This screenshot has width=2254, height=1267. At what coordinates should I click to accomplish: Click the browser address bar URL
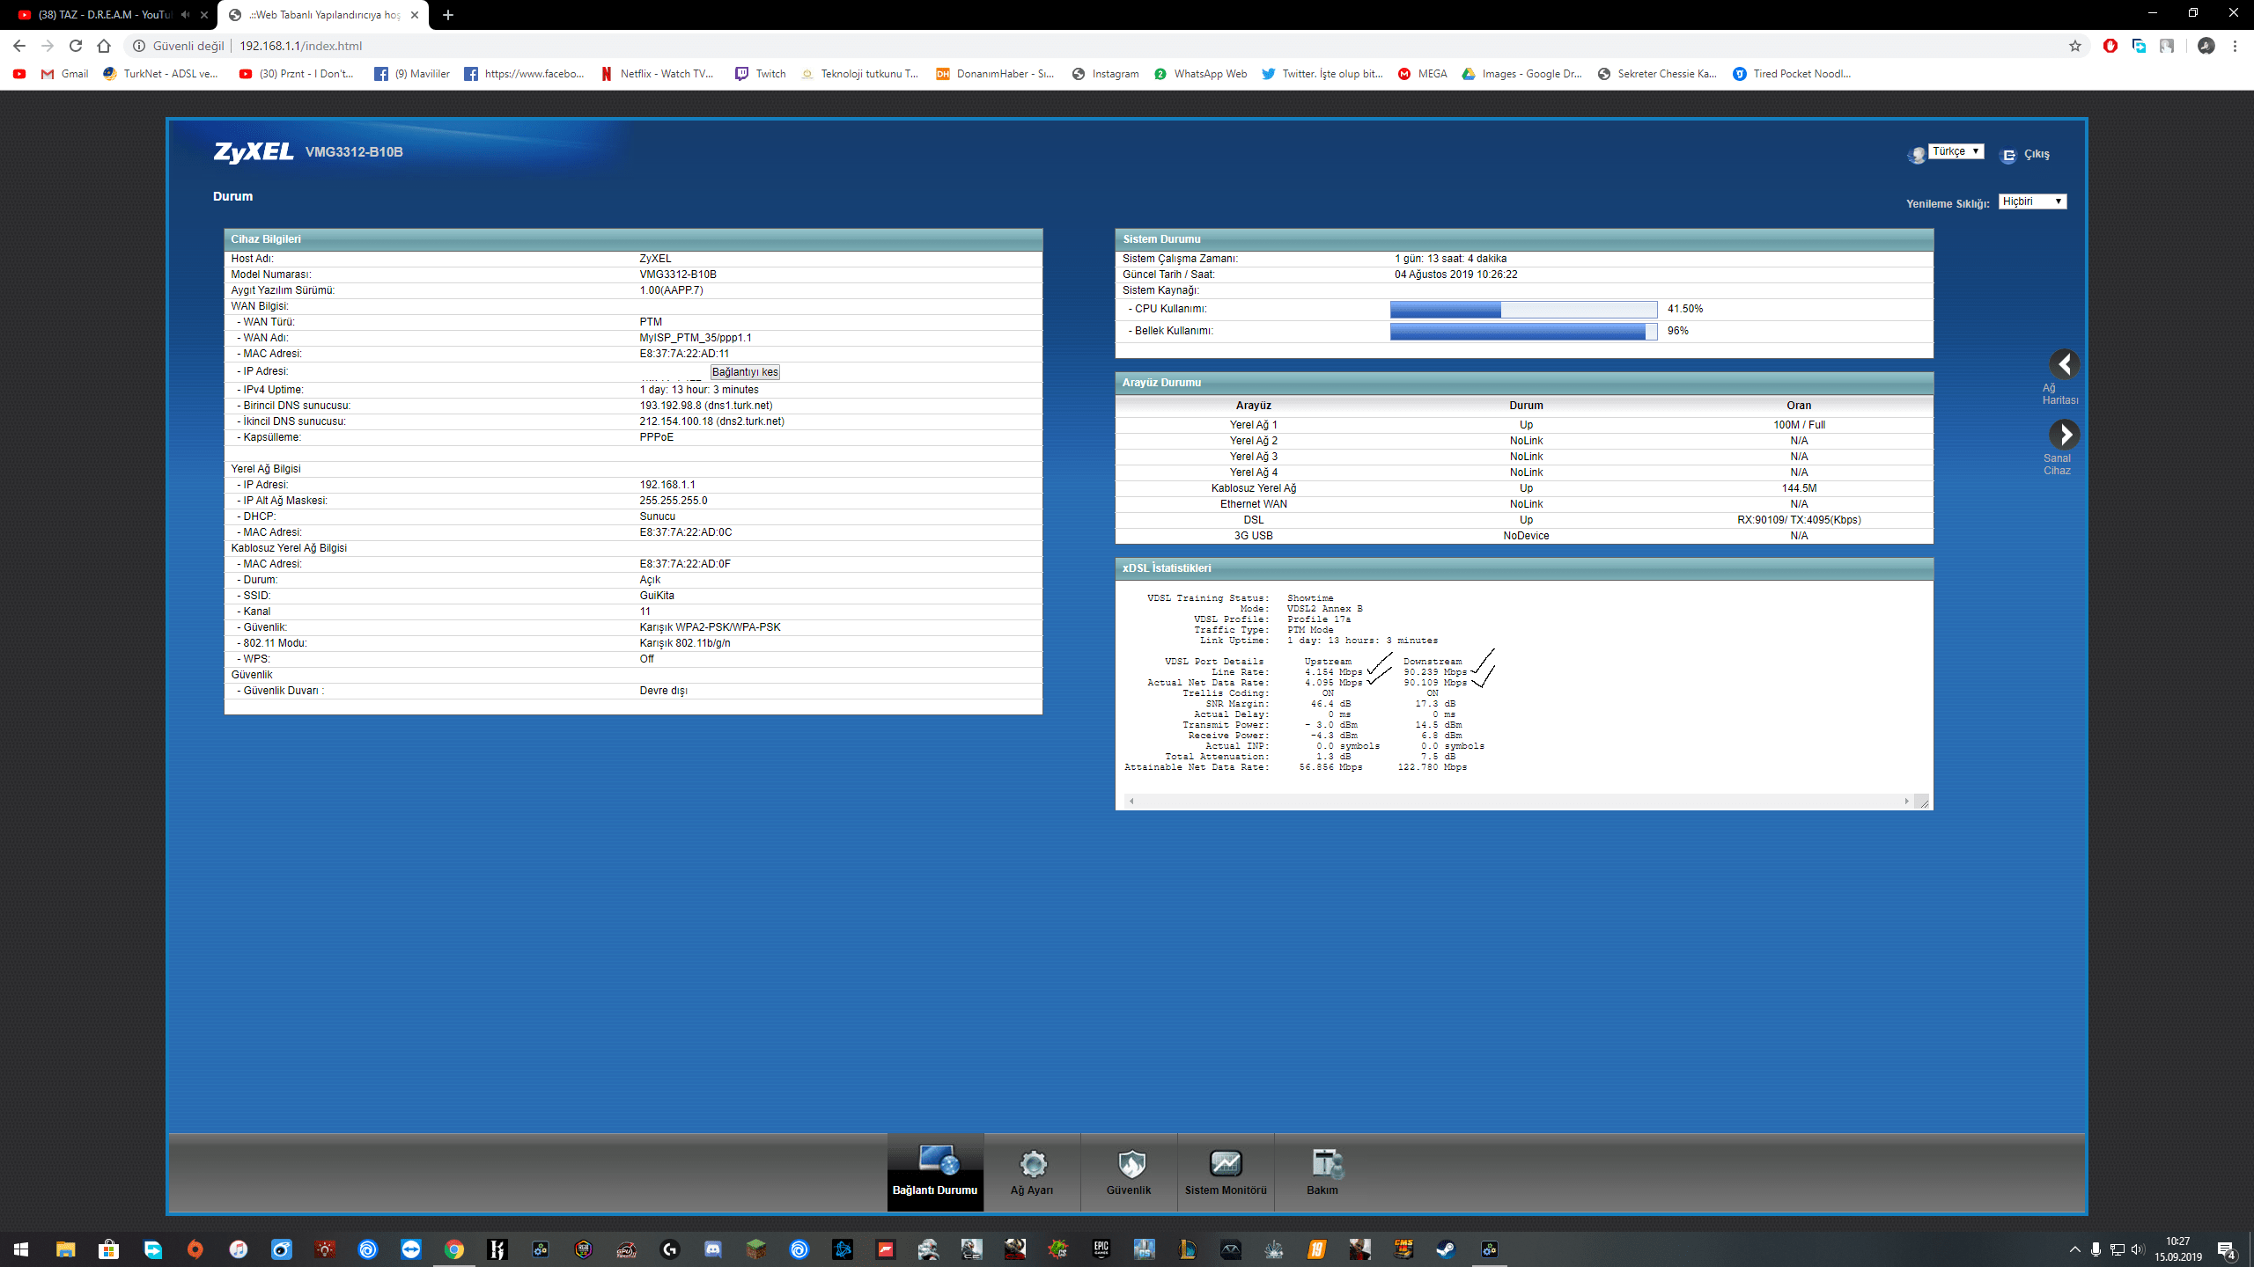coord(300,46)
